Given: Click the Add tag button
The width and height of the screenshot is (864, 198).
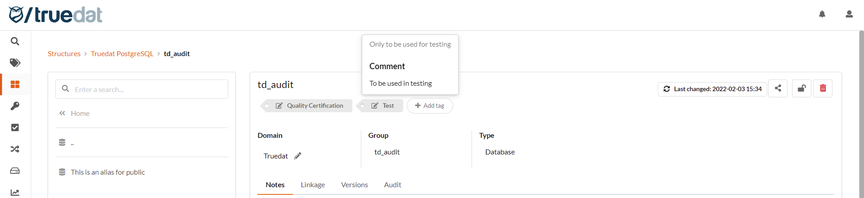Looking at the screenshot, I should click(x=430, y=106).
